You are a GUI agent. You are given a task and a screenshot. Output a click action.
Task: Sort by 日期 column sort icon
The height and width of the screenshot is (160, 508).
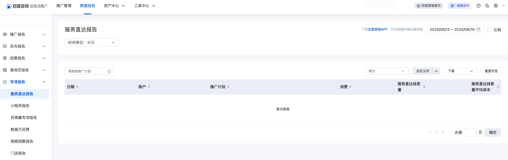77,87
